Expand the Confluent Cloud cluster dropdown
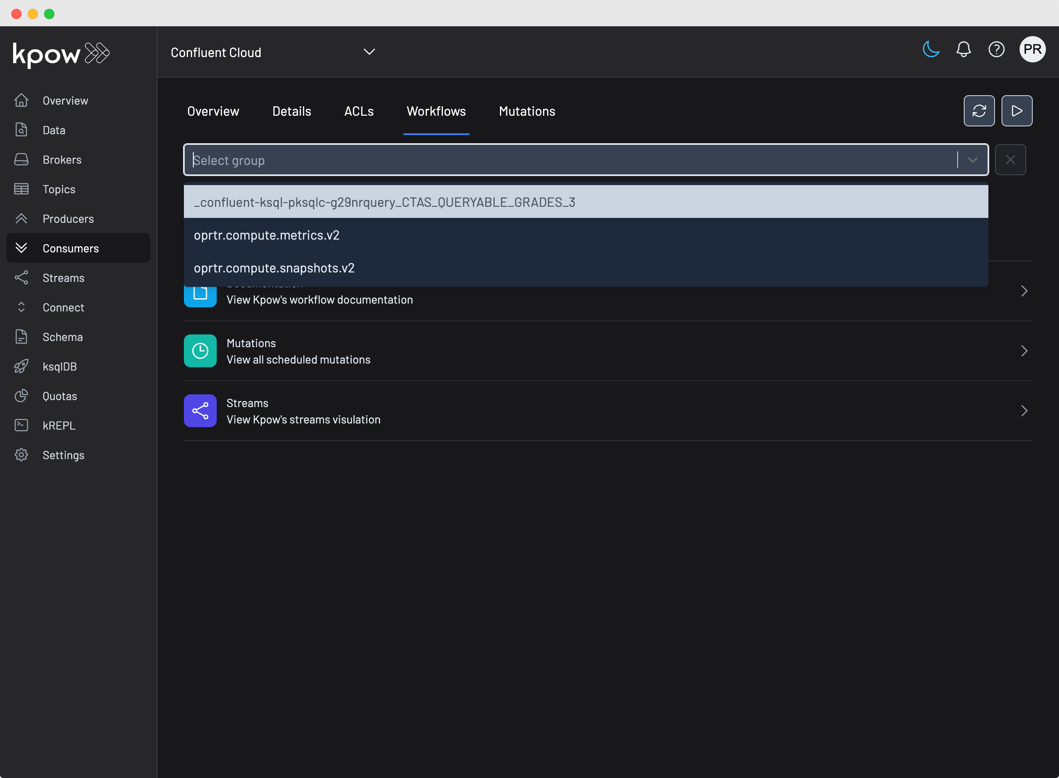 [369, 52]
